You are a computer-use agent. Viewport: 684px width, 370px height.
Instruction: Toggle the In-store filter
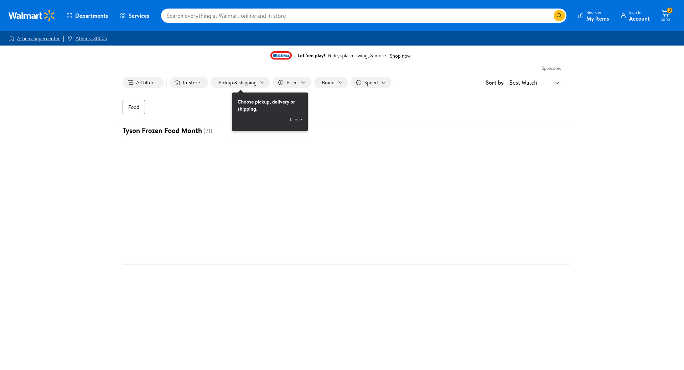tap(188, 83)
